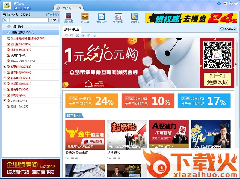Open the 充值中心 icon
240x179 pixels.
click(x=135, y=18)
